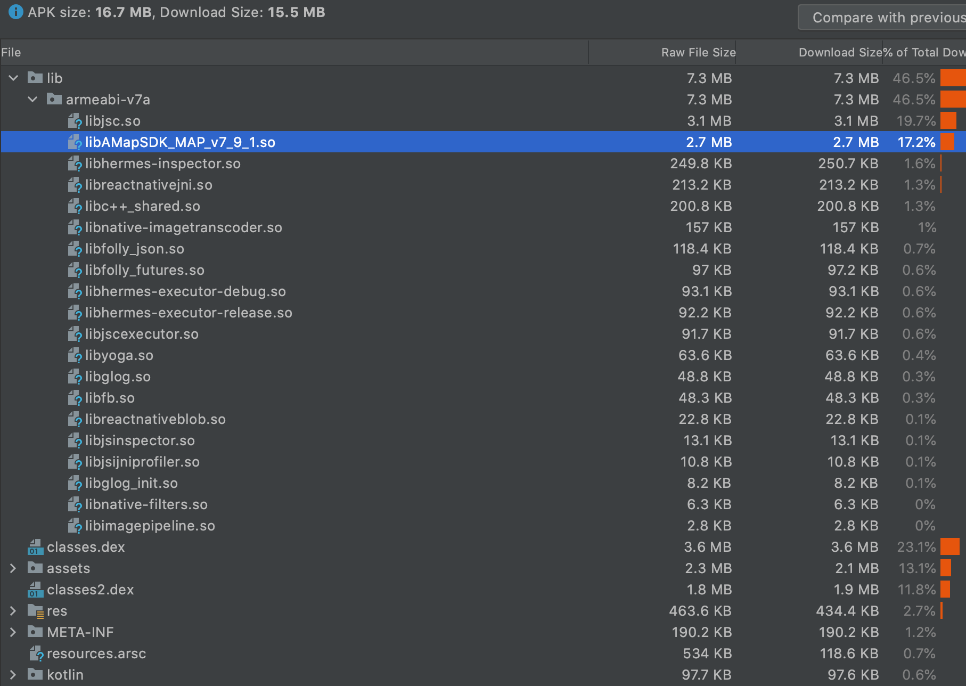
Task: Select libfolly_futures.so file
Action: [x=483, y=270]
